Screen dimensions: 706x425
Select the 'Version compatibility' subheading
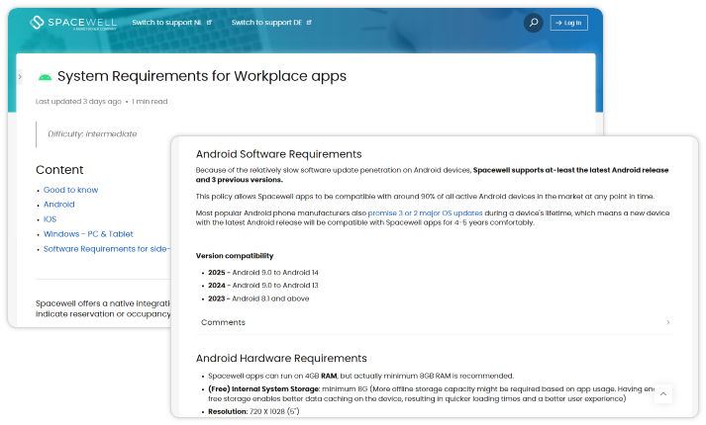coord(235,256)
